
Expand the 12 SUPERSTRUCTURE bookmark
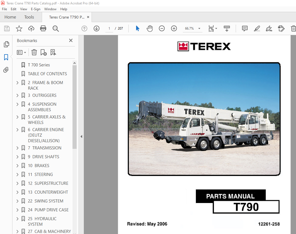17,183
